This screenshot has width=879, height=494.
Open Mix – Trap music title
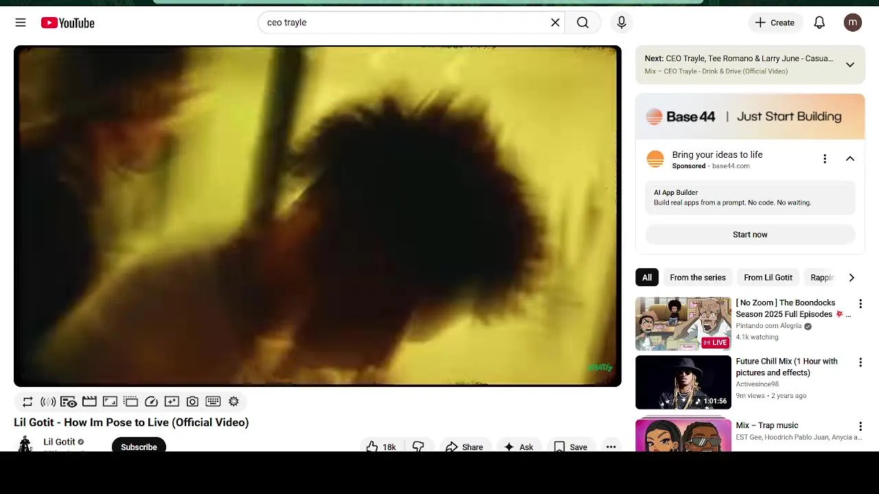(767, 425)
